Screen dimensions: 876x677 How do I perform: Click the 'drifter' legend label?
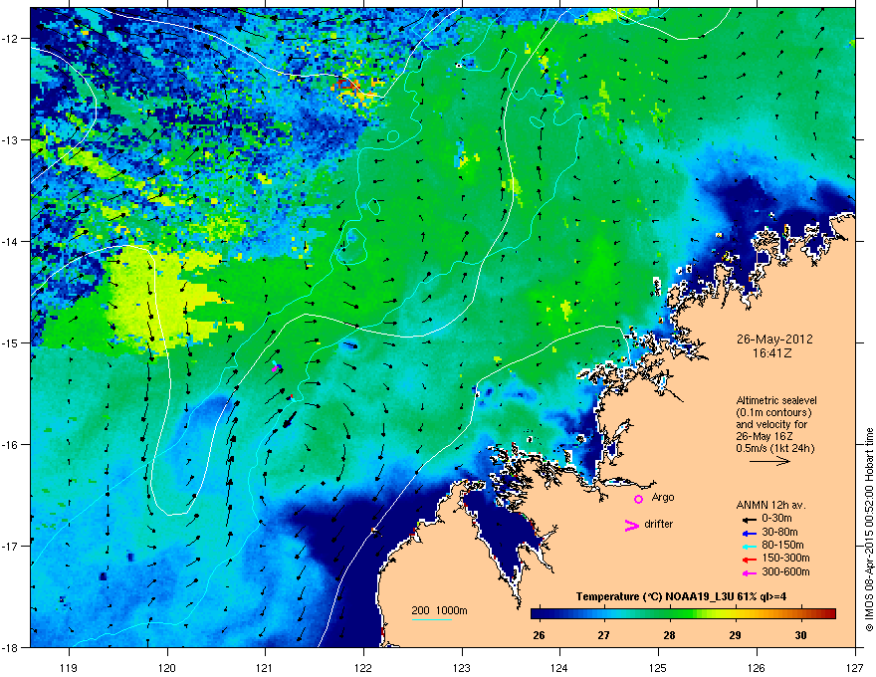click(x=658, y=524)
